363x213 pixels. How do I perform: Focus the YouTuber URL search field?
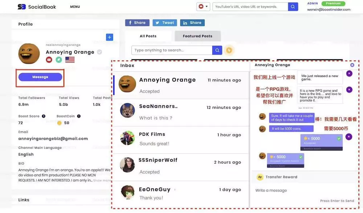pyautogui.click(x=250, y=7)
